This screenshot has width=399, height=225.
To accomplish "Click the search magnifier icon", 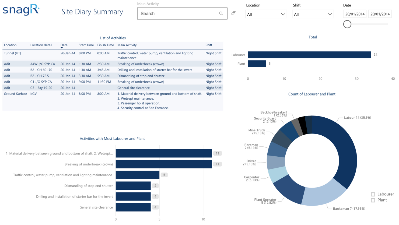I will [x=221, y=13].
